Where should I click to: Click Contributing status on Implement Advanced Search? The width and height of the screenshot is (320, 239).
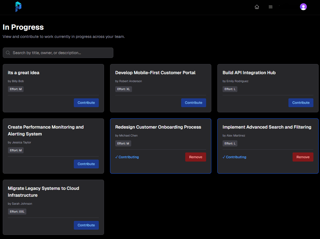click(234, 157)
